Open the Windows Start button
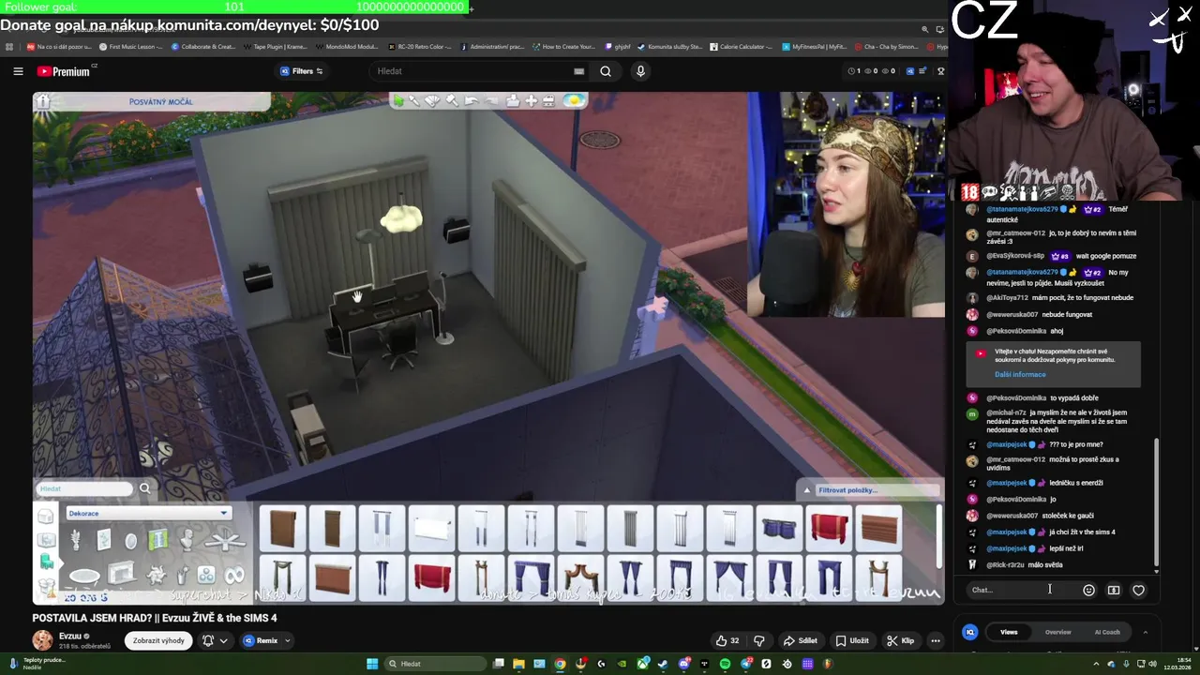 (372, 664)
